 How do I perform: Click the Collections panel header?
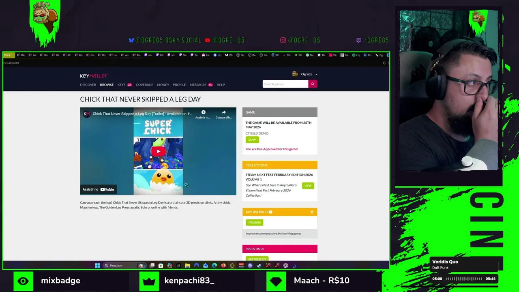tap(280, 165)
